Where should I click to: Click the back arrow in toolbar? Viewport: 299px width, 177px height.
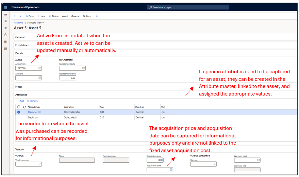point(15,16)
